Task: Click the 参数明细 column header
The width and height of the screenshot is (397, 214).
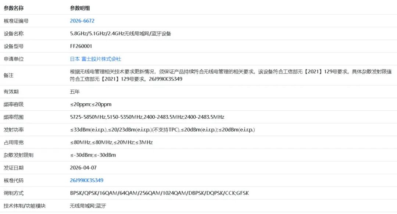Action: pos(80,8)
